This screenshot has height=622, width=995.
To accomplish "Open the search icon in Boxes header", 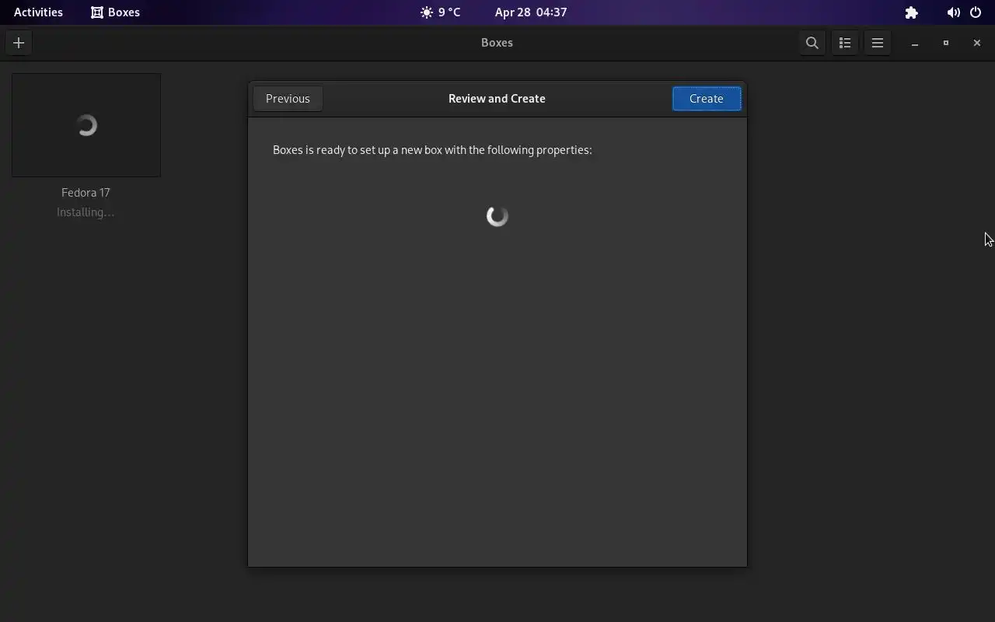I will (812, 43).
